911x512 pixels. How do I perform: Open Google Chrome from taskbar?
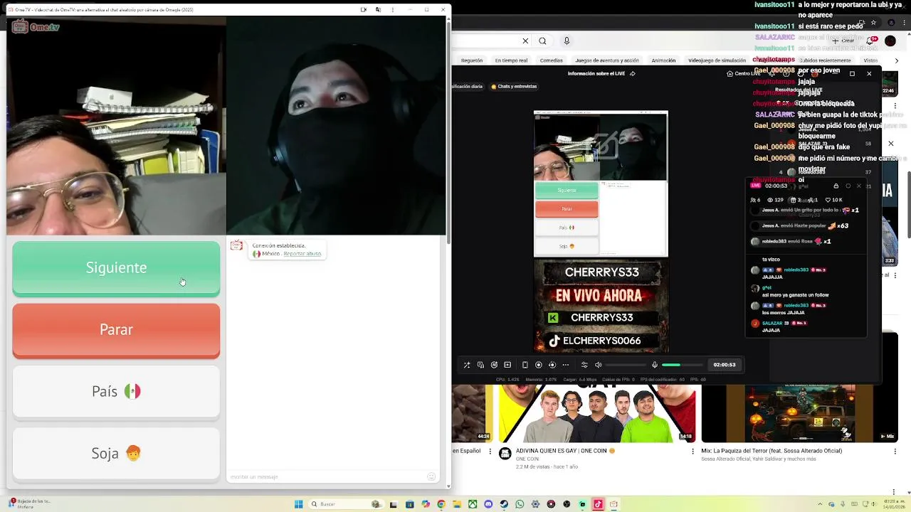[x=441, y=504]
